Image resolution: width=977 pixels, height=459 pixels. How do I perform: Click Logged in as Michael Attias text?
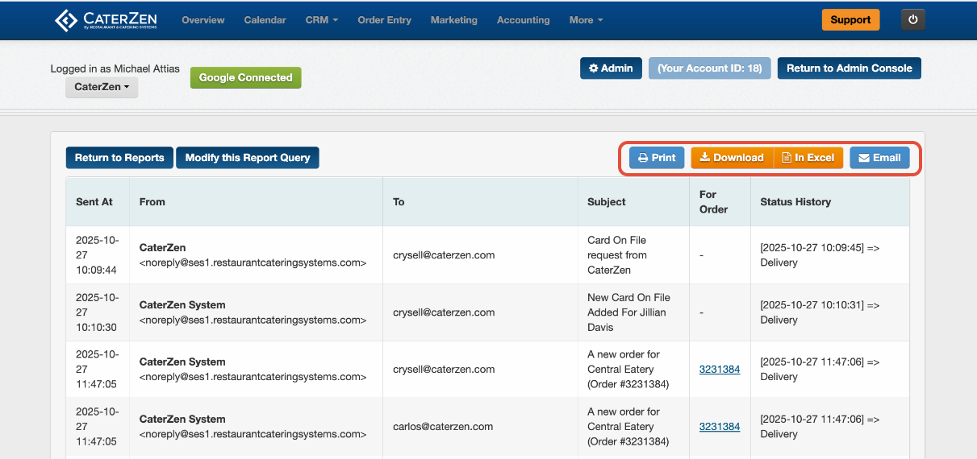pos(115,69)
